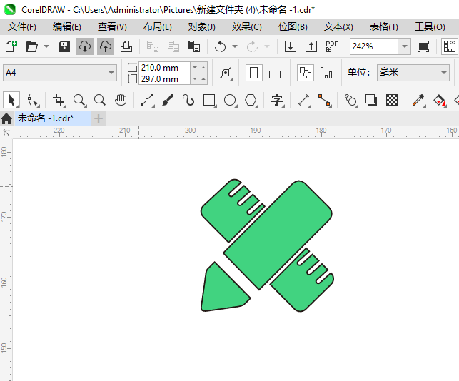Screen dimensions: 459x381
Task: Set page to landscape orientation
Action: click(275, 74)
